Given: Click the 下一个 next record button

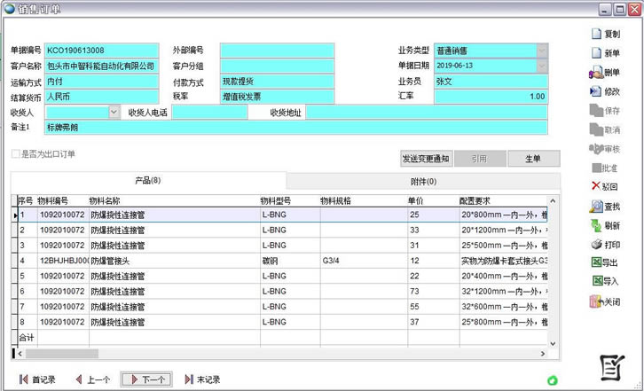Looking at the screenshot, I should pos(146,379).
